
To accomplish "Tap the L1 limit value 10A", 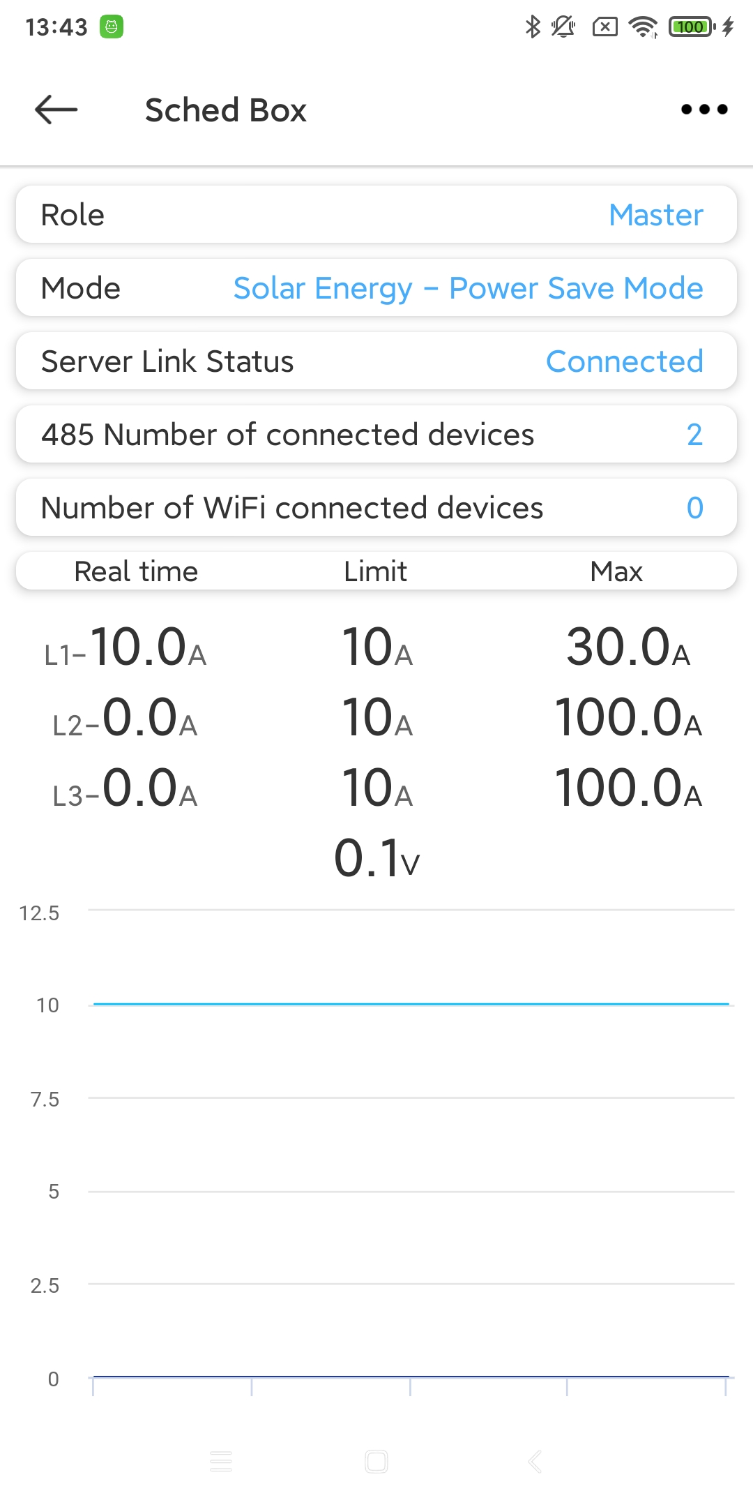I will click(x=376, y=647).
